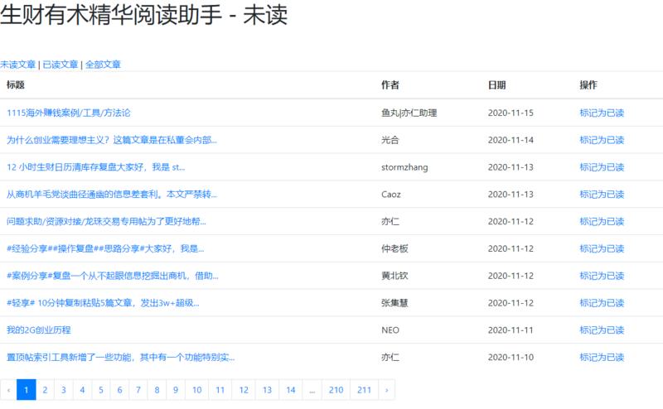Open article 问题求助/资源对接/龙珠交易专用帖
The height and width of the screenshot is (409, 663).
(106, 221)
